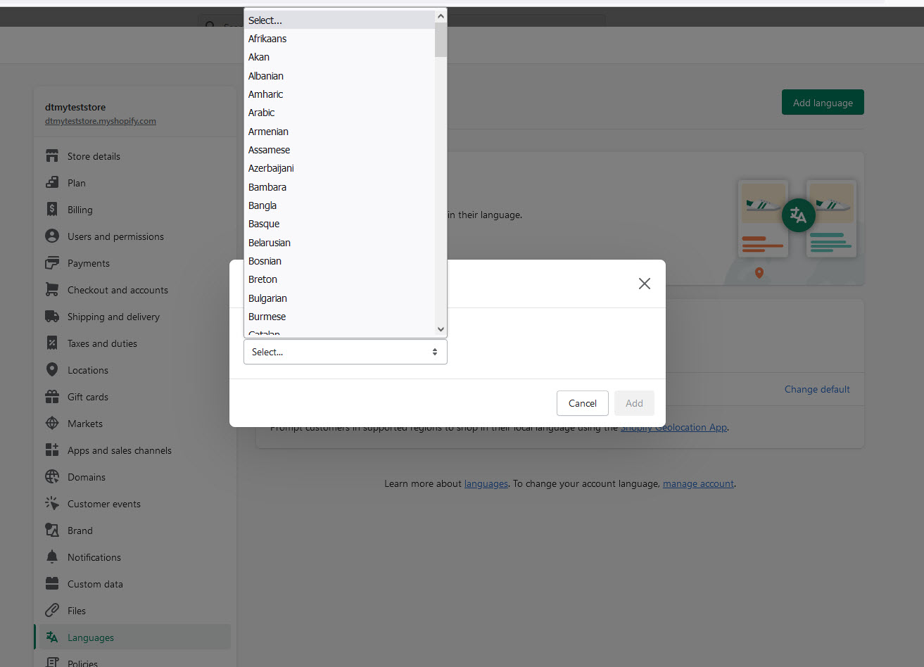Select the Languages translation icon

[52, 637]
